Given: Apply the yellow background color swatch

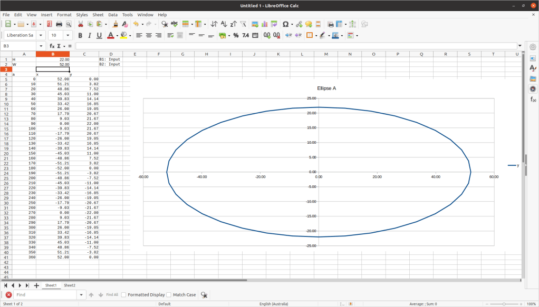Looking at the screenshot, I should [123, 35].
